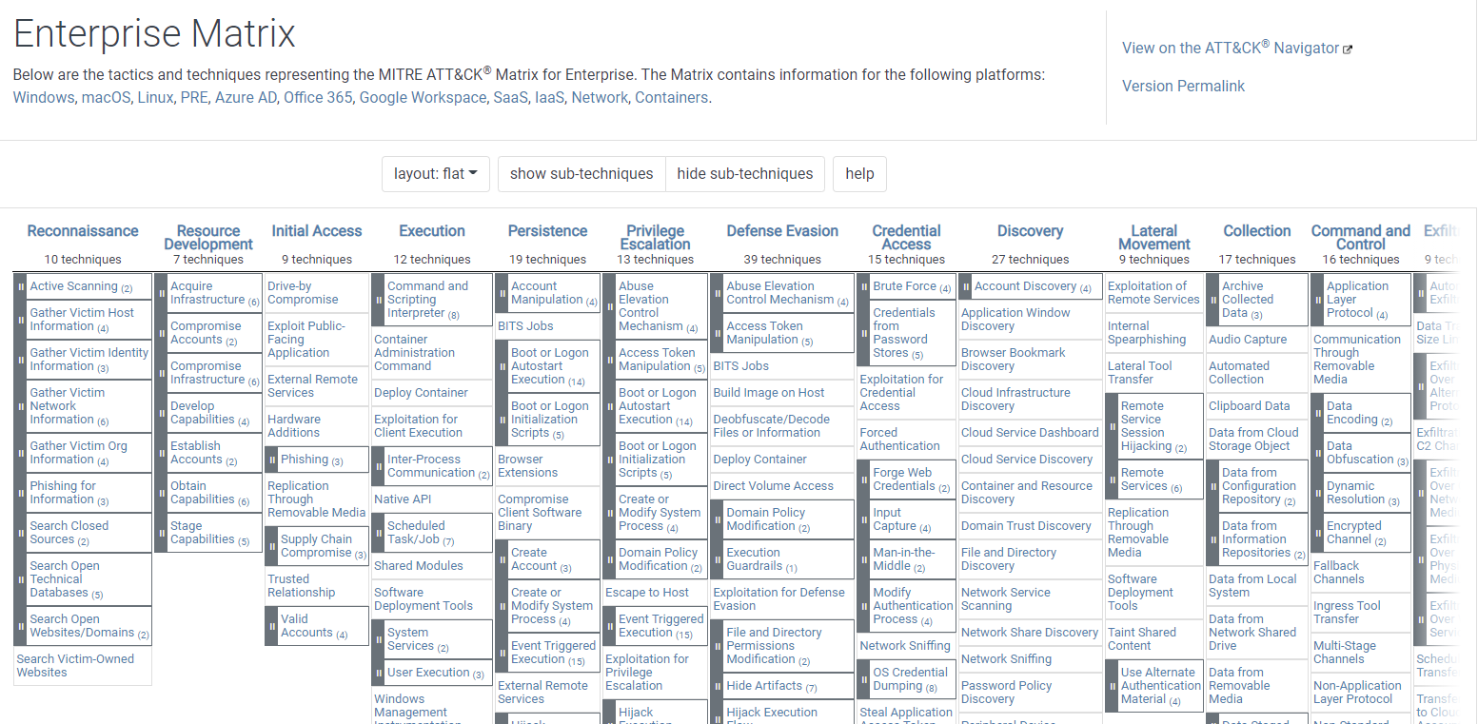Expand handle beside OS Credential Dumping
The height and width of the screenshot is (724, 1478).
863,679
